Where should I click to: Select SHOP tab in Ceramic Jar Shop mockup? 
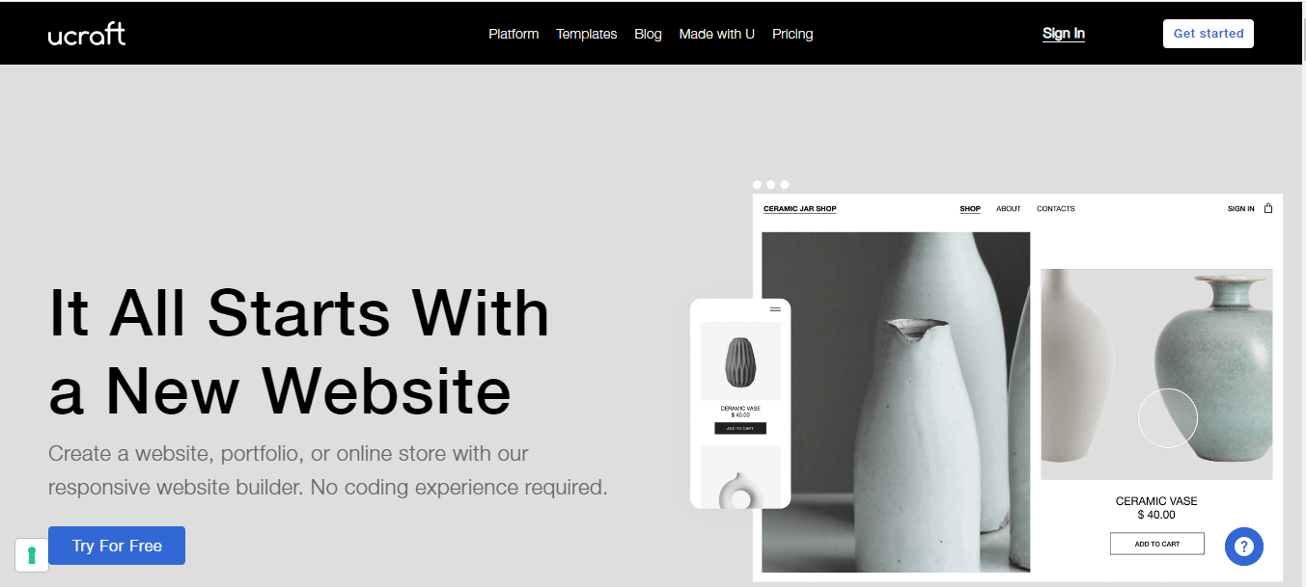pyautogui.click(x=970, y=209)
